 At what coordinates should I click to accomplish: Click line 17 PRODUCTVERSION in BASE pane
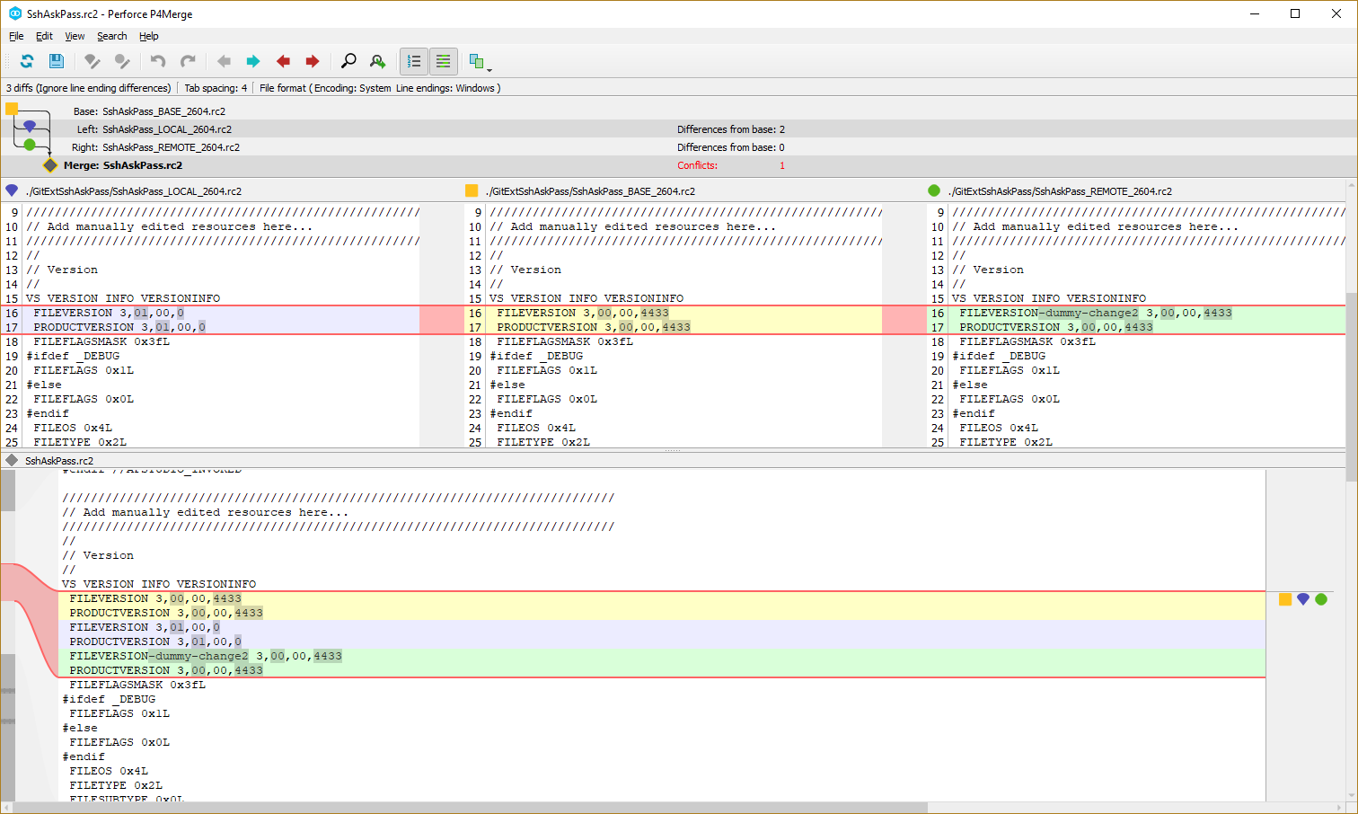click(x=594, y=327)
